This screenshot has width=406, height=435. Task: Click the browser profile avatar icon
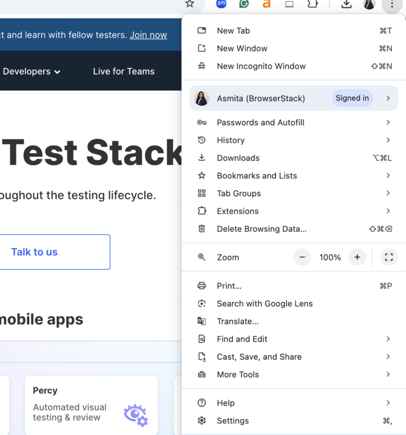click(x=369, y=4)
